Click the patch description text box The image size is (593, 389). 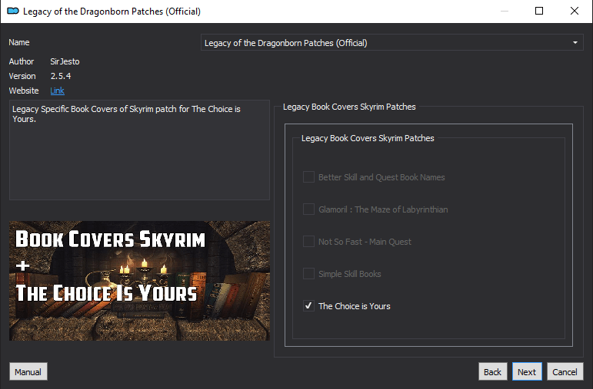click(x=139, y=150)
